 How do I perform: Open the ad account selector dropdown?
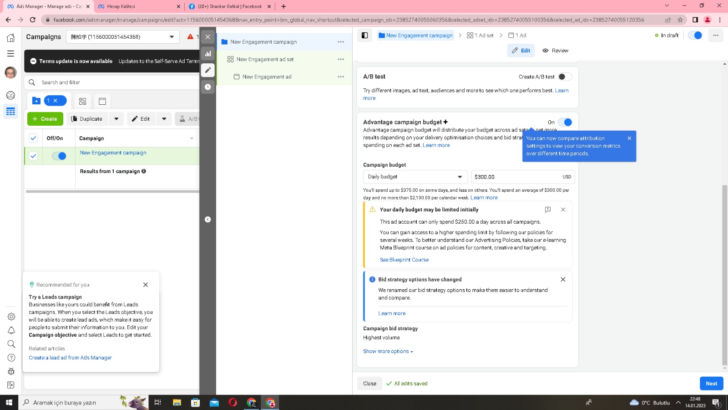(123, 37)
